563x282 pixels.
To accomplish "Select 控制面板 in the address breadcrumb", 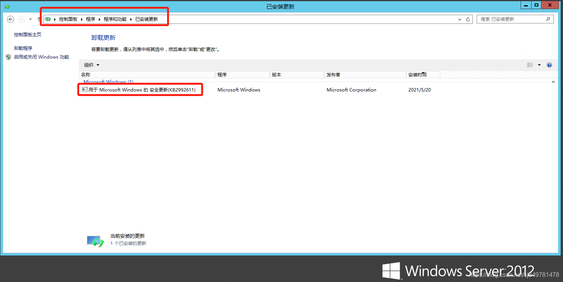I will click(68, 19).
